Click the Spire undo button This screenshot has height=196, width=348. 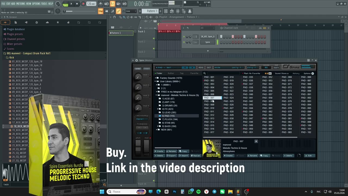pos(138,69)
